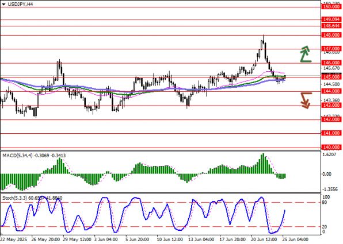
Task: Click the USDJPY,H4 chart title text
Action: point(20,4)
